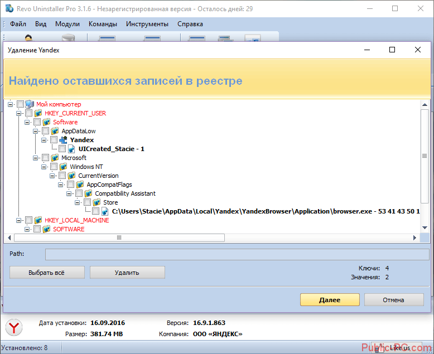Select the Windows NT tree row label
Image resolution: width=434 pixels, height=354 pixels.
pos(86,167)
